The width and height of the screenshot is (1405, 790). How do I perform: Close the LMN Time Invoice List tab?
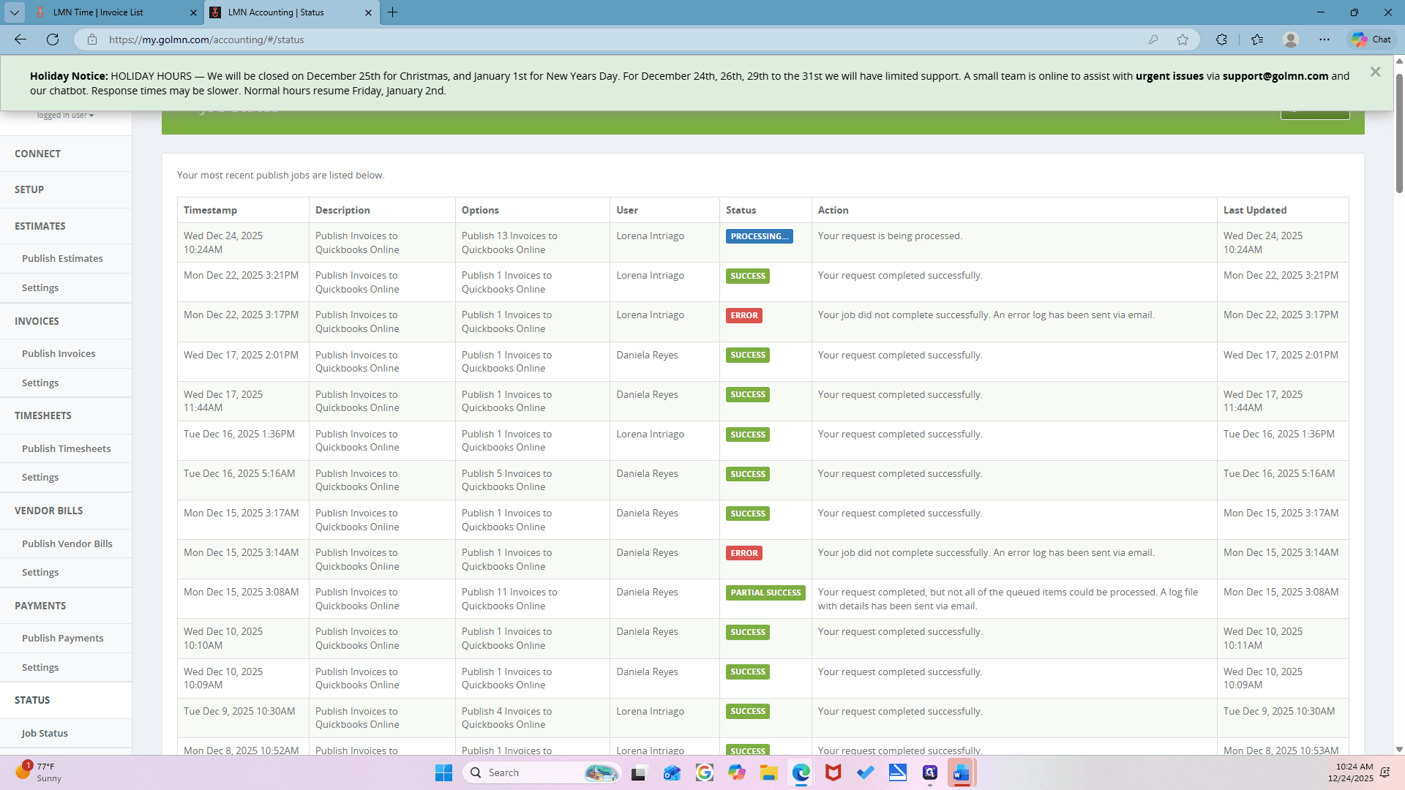click(193, 12)
